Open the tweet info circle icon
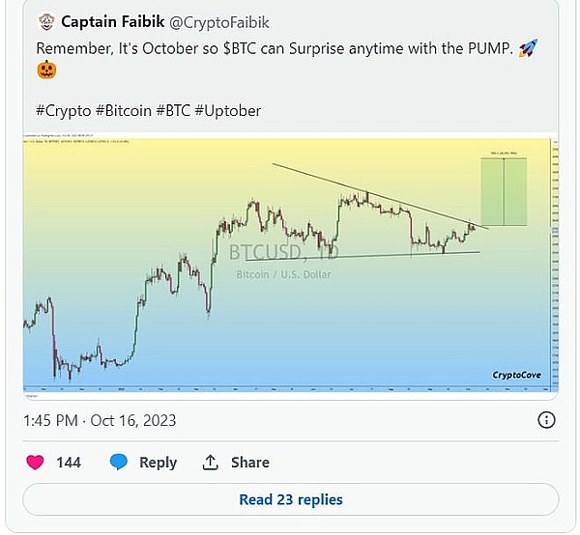The height and width of the screenshot is (535, 580). pyautogui.click(x=547, y=420)
